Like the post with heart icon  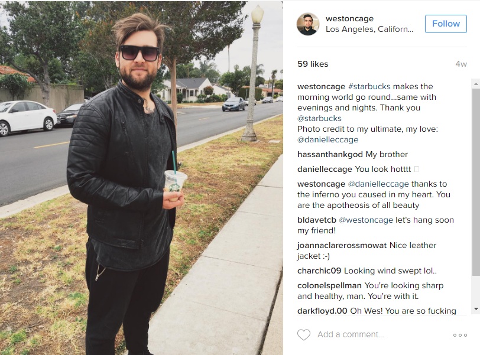coord(304,334)
